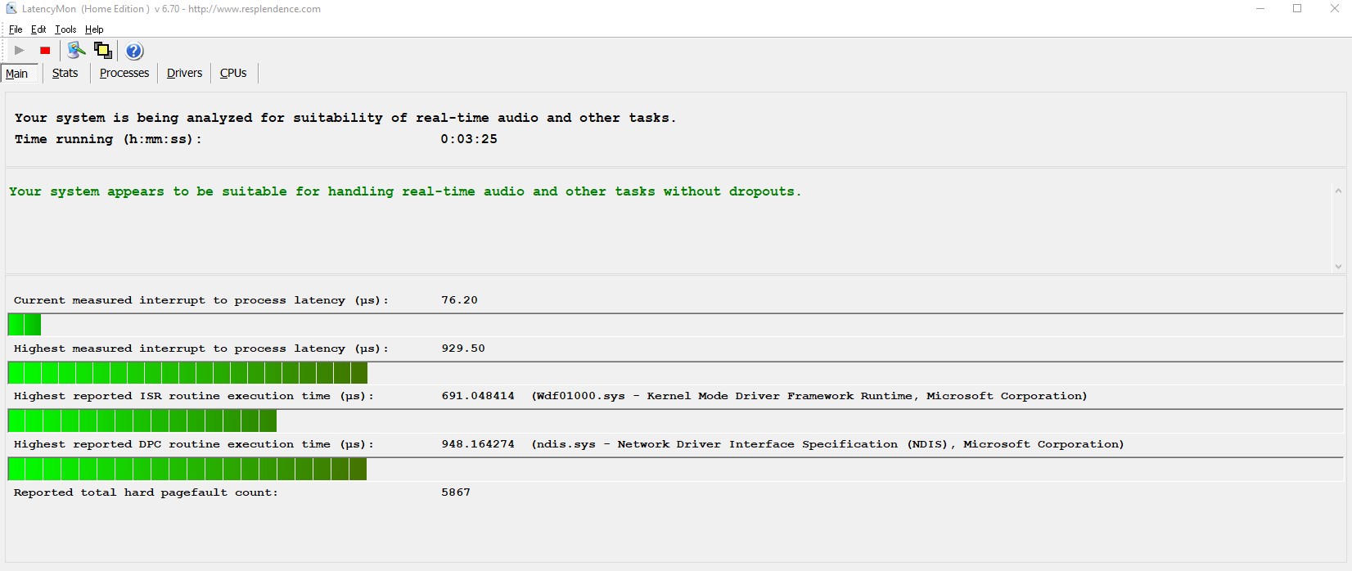
Task: Click the LatencyMon app icon in title bar
Action: click(x=11, y=9)
